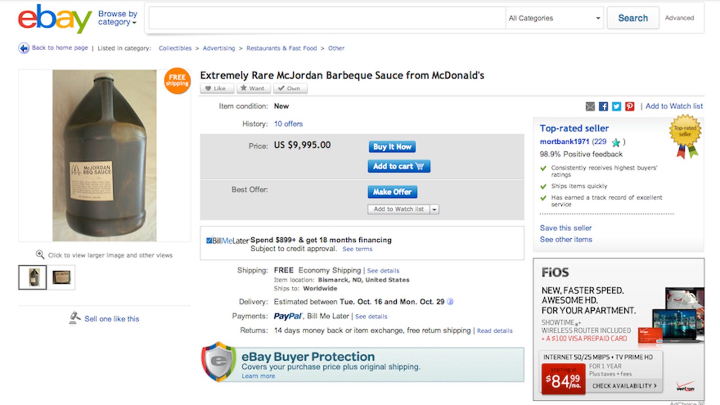Viewport: 720px width, 405px height.
Task: Share listing on Facebook icon
Action: tap(603, 106)
